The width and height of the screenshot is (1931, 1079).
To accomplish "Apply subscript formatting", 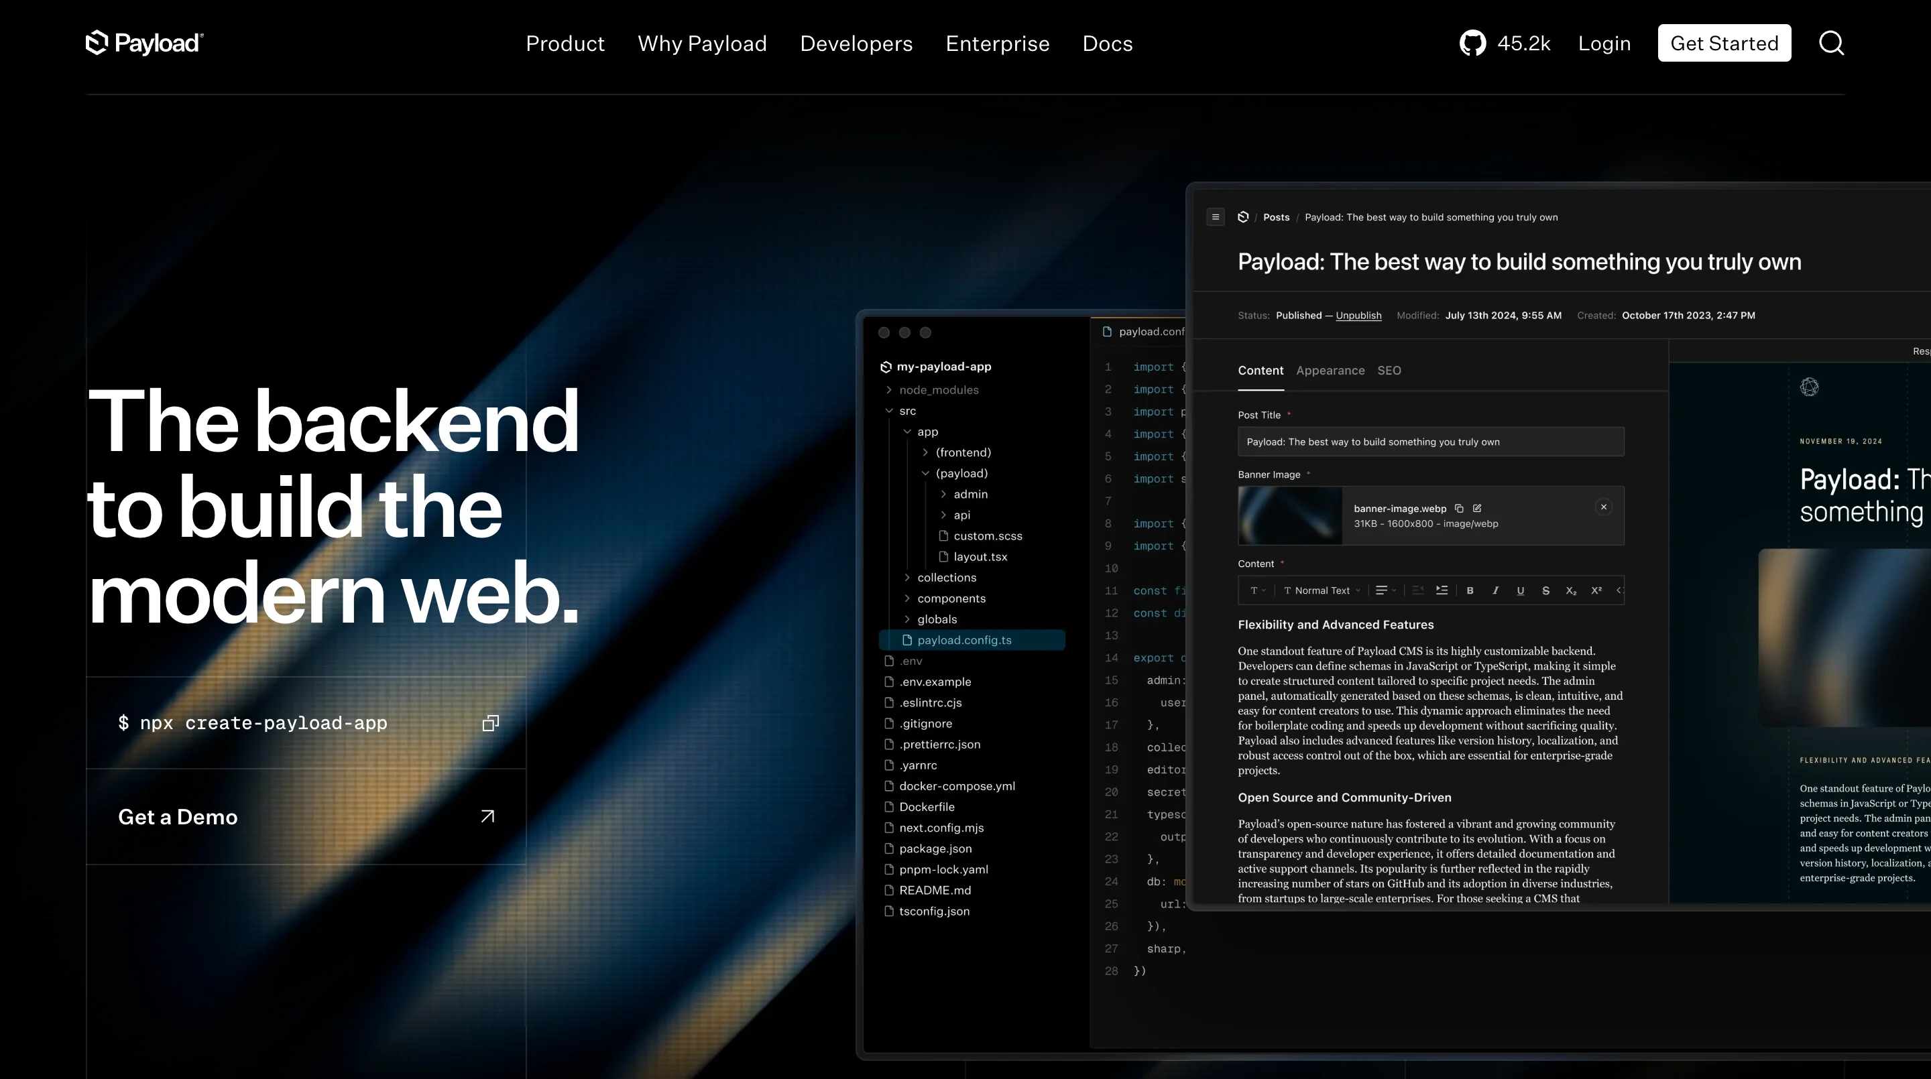I will [x=1571, y=590].
